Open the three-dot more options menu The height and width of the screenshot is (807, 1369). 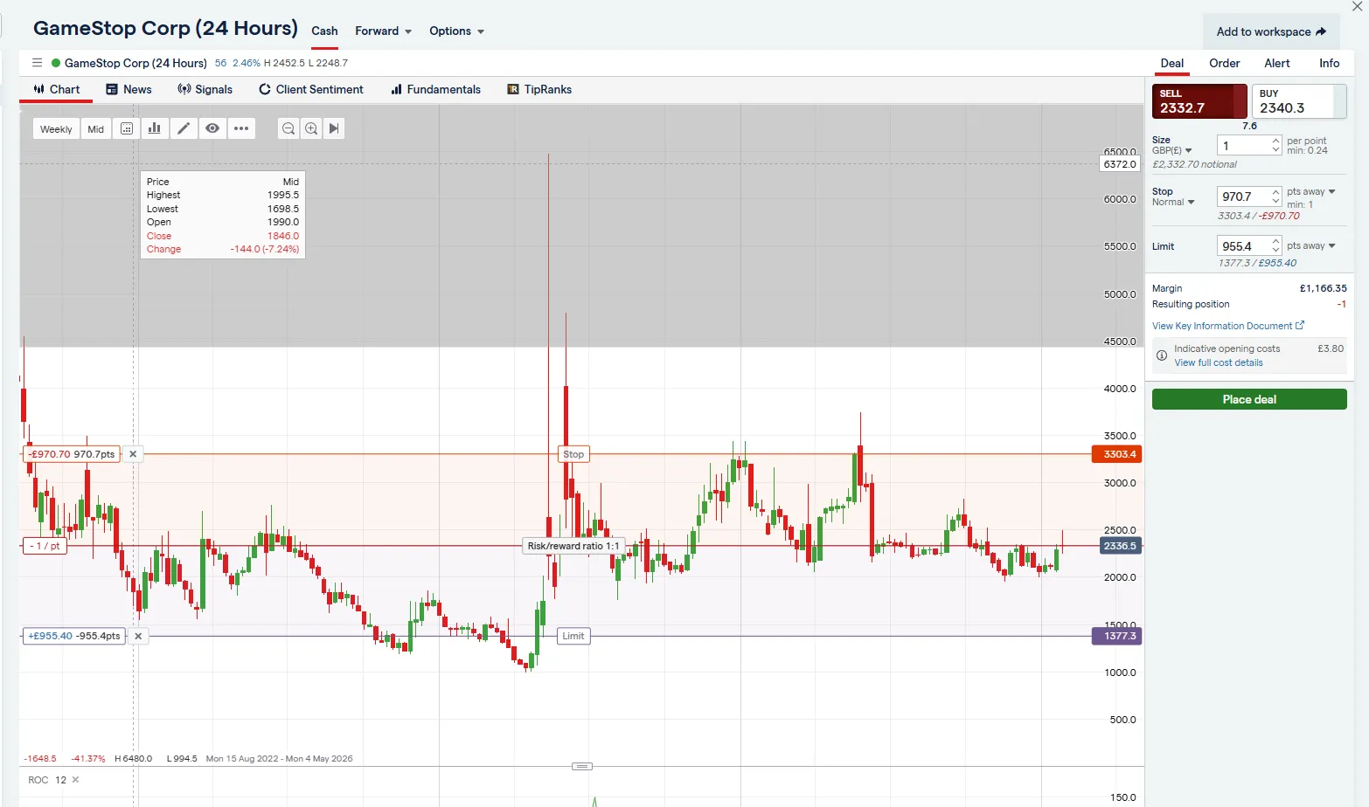[241, 128]
